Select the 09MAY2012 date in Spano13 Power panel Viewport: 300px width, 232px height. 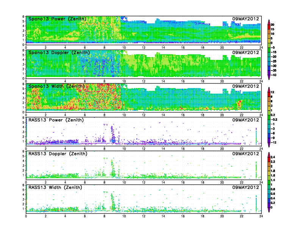coord(245,19)
